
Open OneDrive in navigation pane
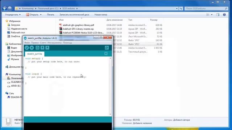(15, 36)
